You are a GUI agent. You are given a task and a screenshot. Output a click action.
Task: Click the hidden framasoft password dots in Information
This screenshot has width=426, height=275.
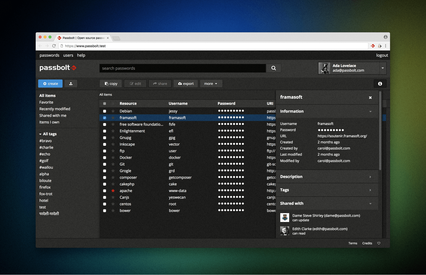tap(331, 130)
